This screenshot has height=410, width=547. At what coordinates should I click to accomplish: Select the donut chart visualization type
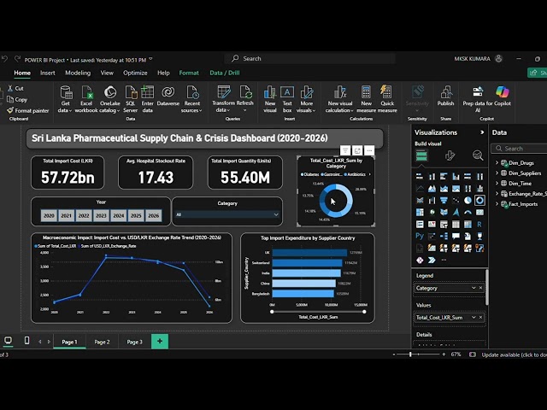point(479,200)
